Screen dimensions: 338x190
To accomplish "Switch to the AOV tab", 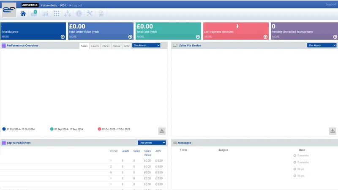I will (126, 46).
